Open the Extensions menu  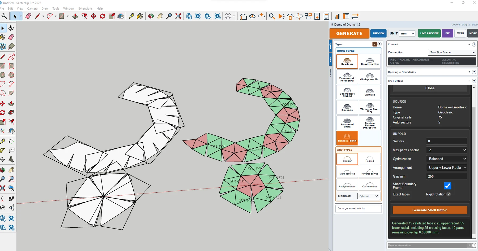tap(85, 8)
